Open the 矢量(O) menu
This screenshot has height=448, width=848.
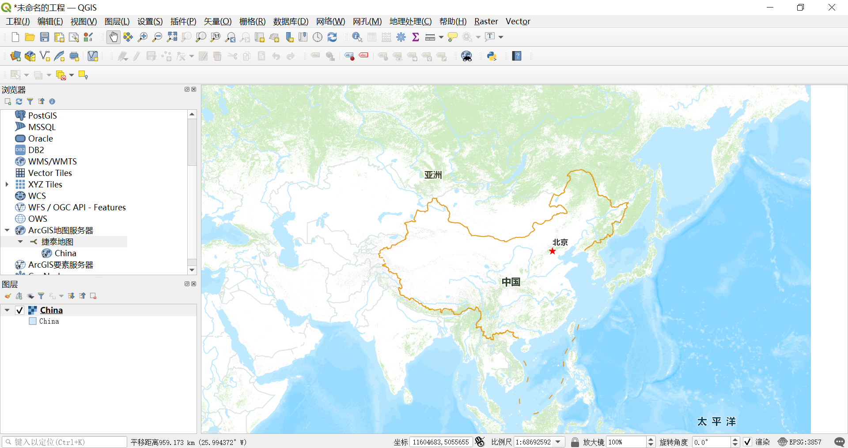pyautogui.click(x=217, y=21)
